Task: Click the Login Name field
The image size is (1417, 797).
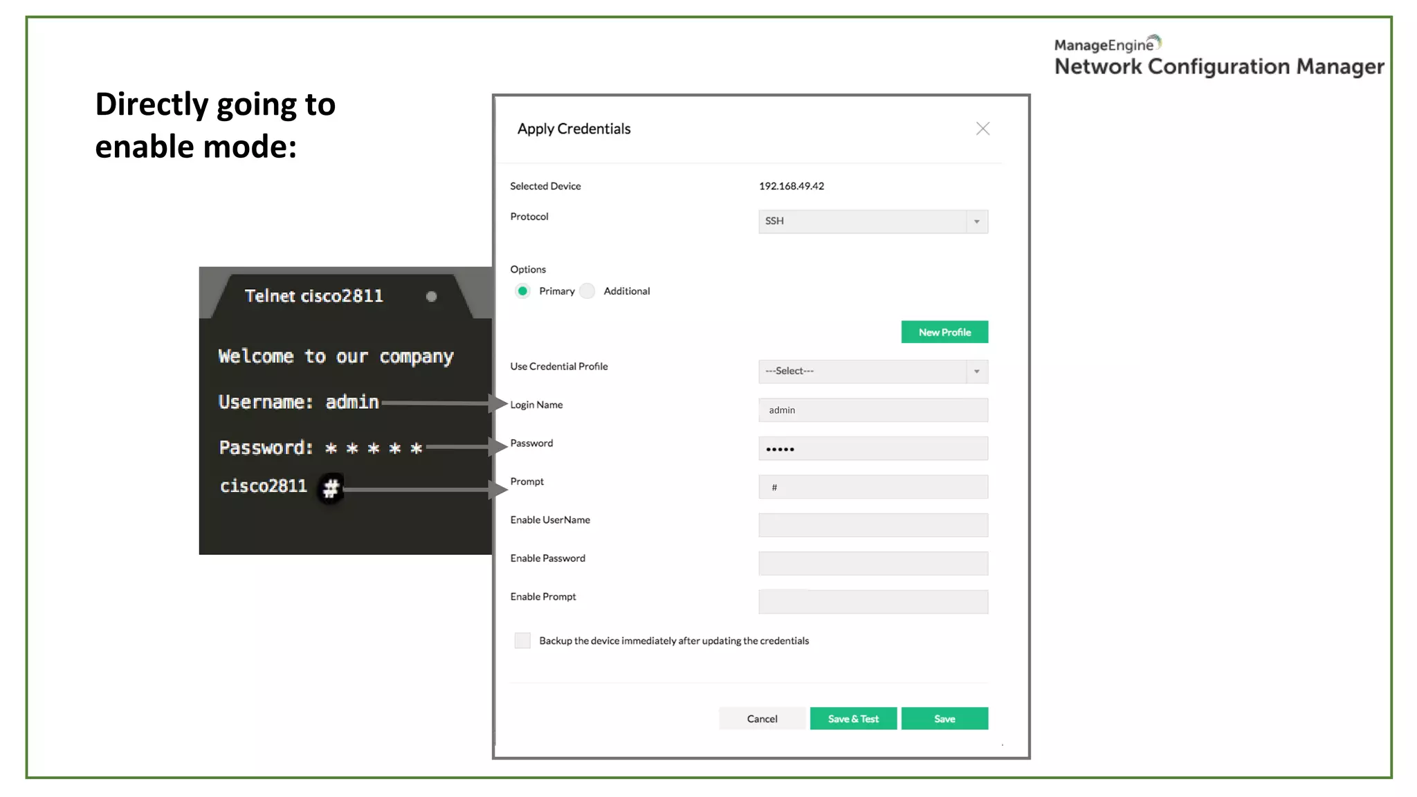Action: [873, 410]
